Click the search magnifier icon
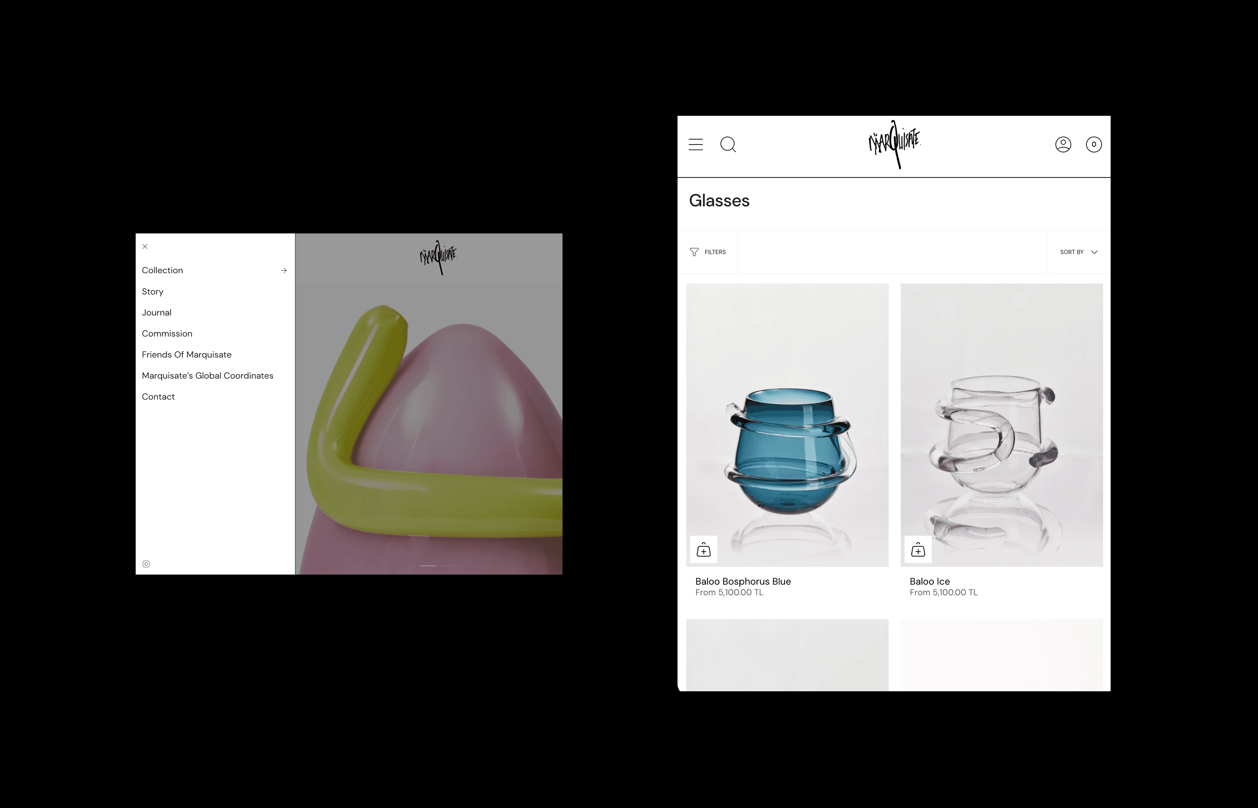This screenshot has width=1258, height=808. [x=728, y=144]
